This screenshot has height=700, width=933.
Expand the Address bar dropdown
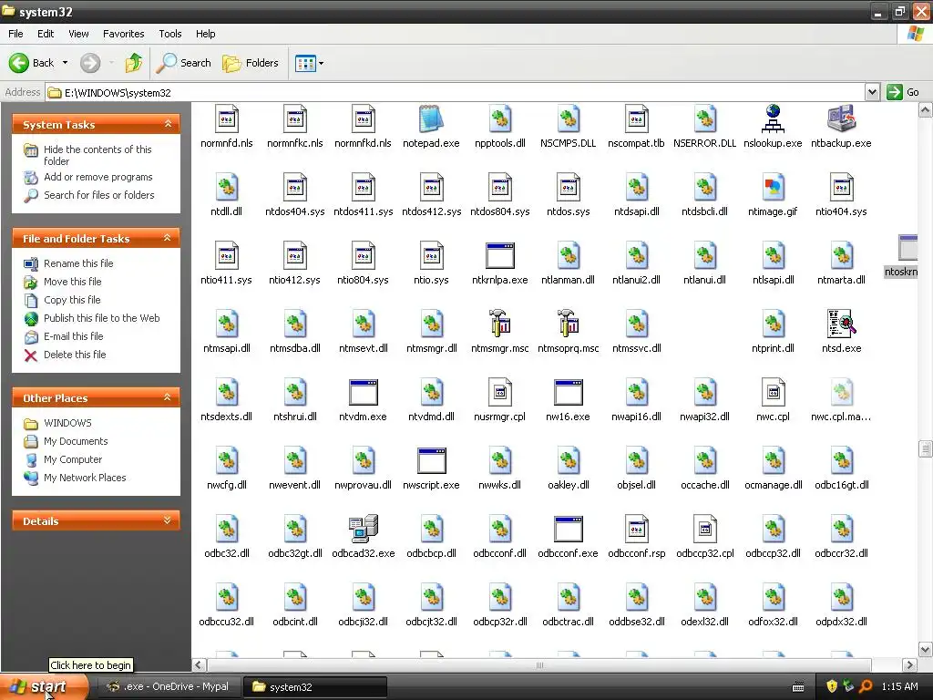pyautogui.click(x=872, y=92)
